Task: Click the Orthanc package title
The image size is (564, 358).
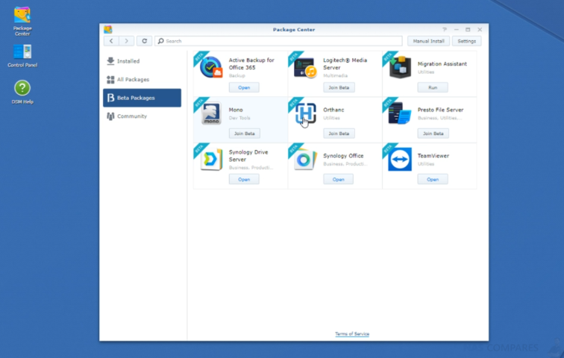Action: 333,110
